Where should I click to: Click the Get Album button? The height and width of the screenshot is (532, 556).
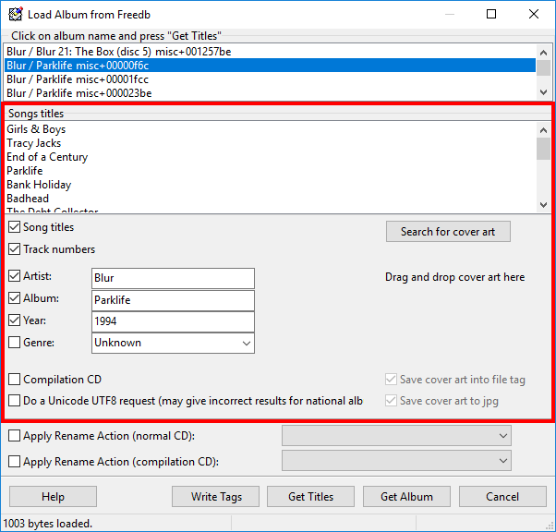[x=406, y=497]
